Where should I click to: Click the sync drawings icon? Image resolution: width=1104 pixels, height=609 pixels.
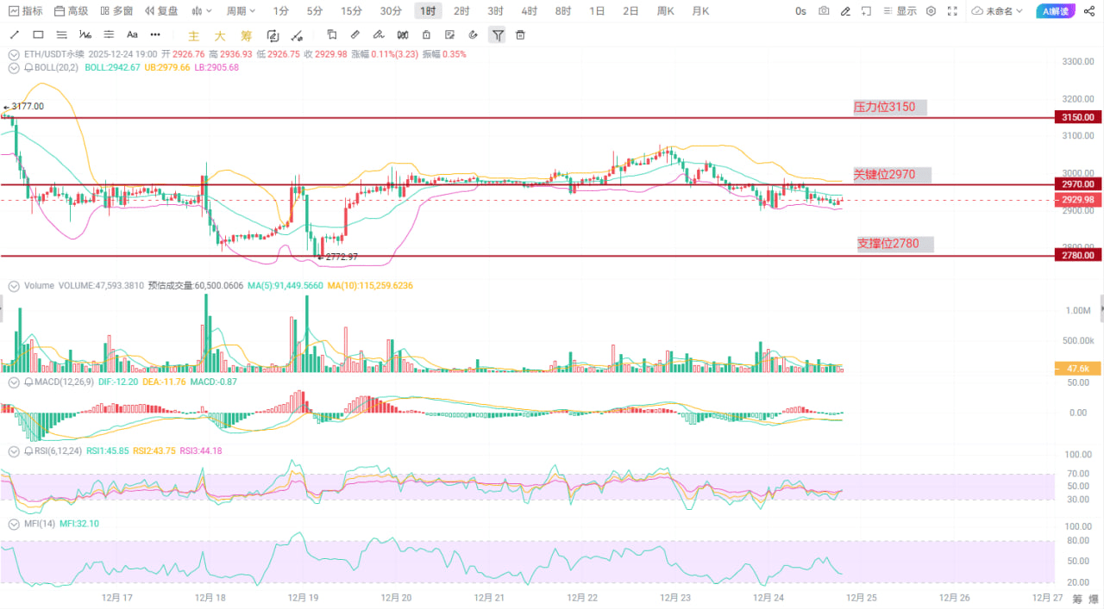coord(273,35)
